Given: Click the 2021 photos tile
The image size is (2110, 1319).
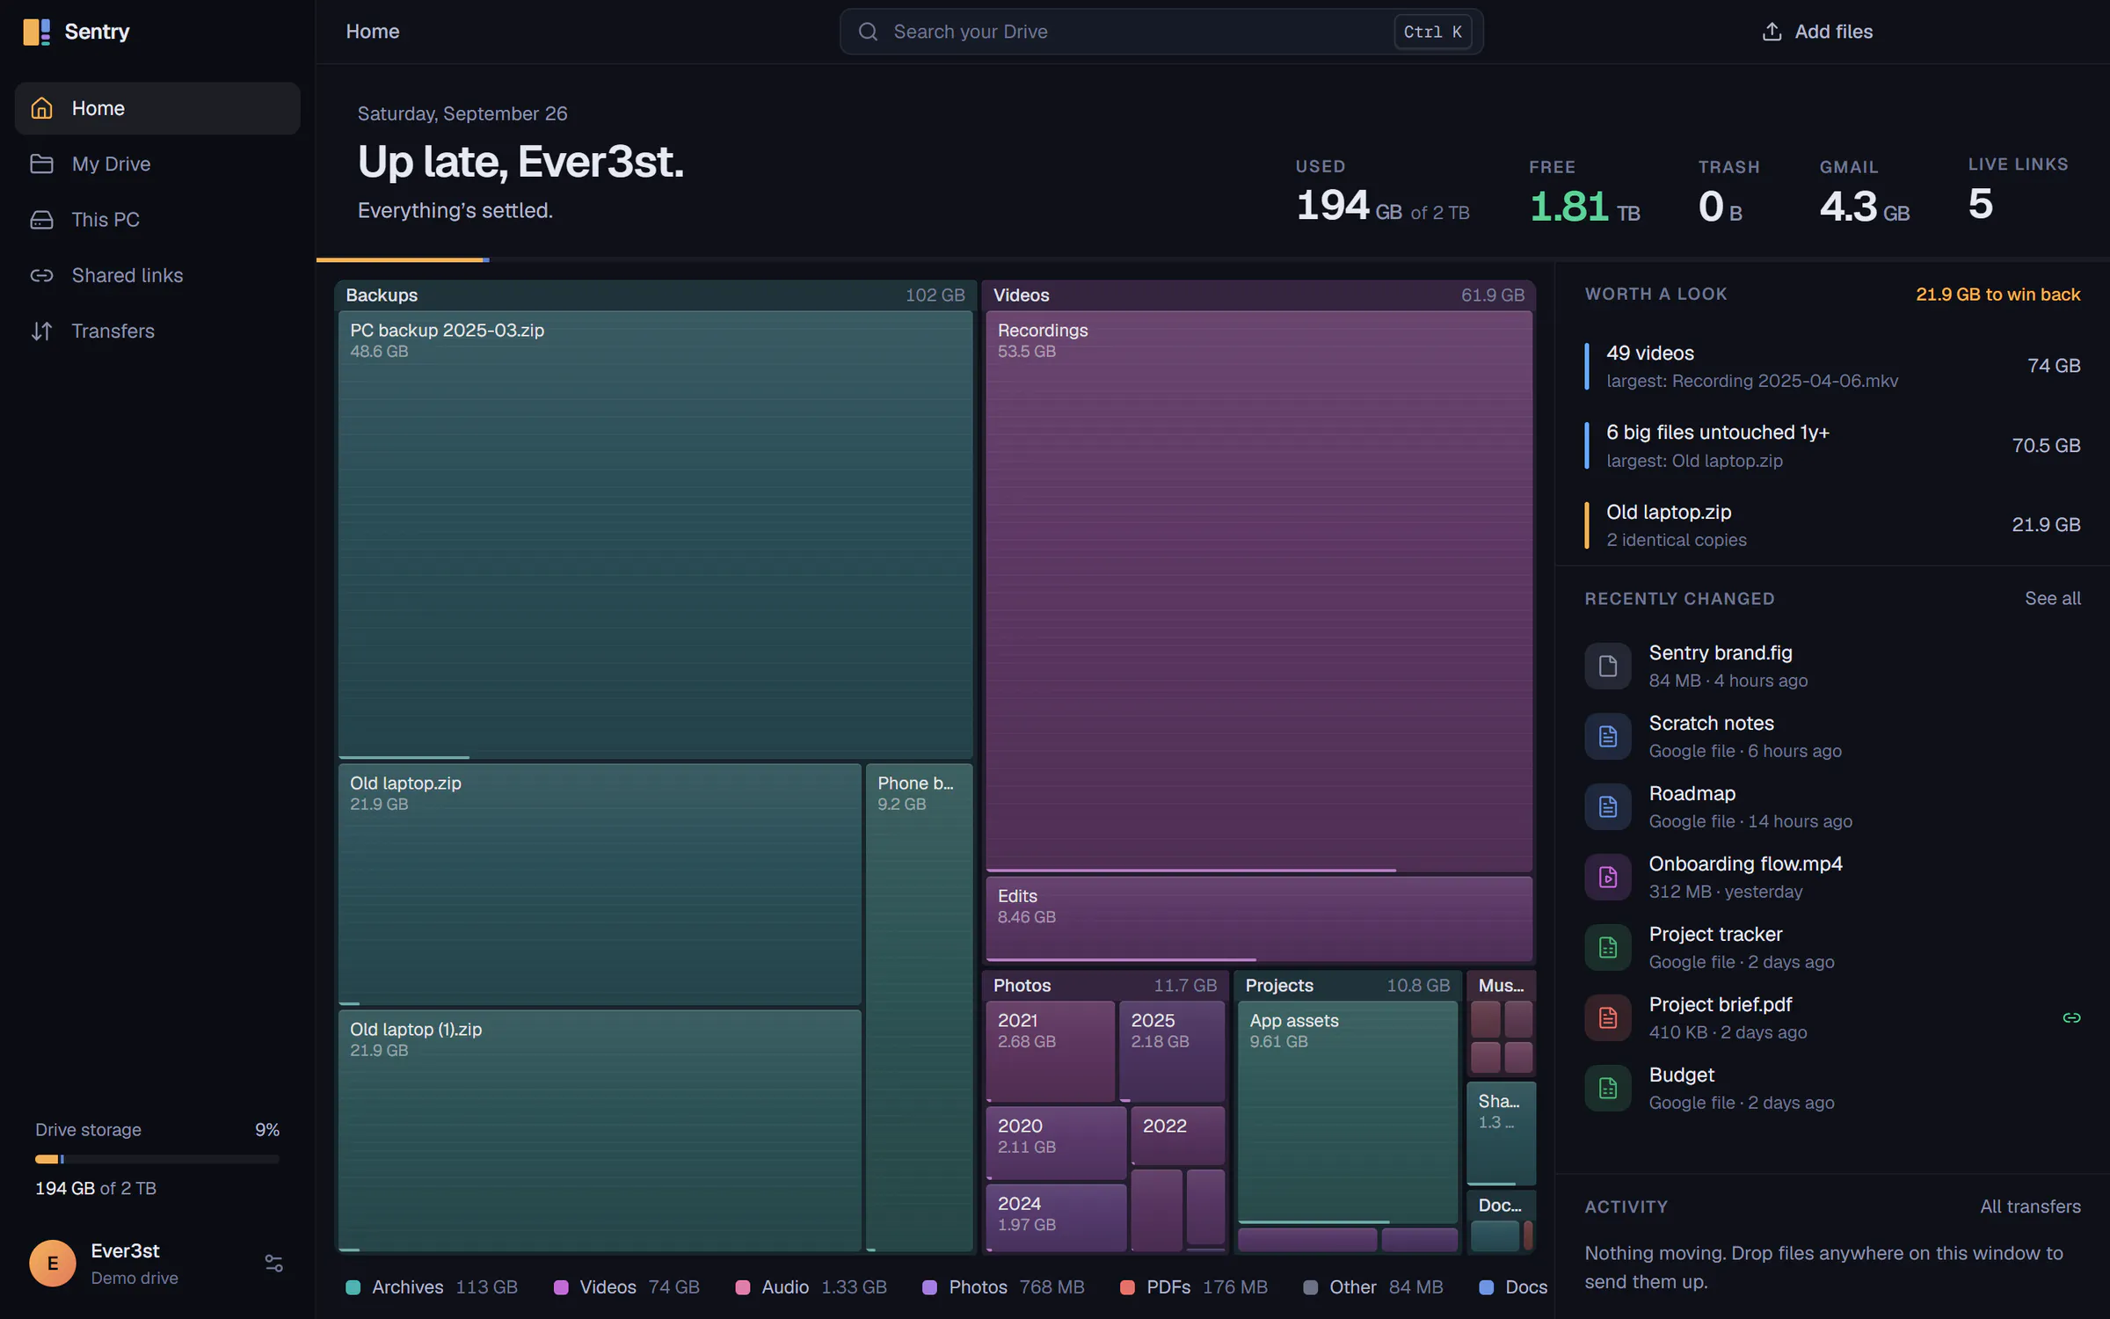Looking at the screenshot, I should point(1050,1051).
